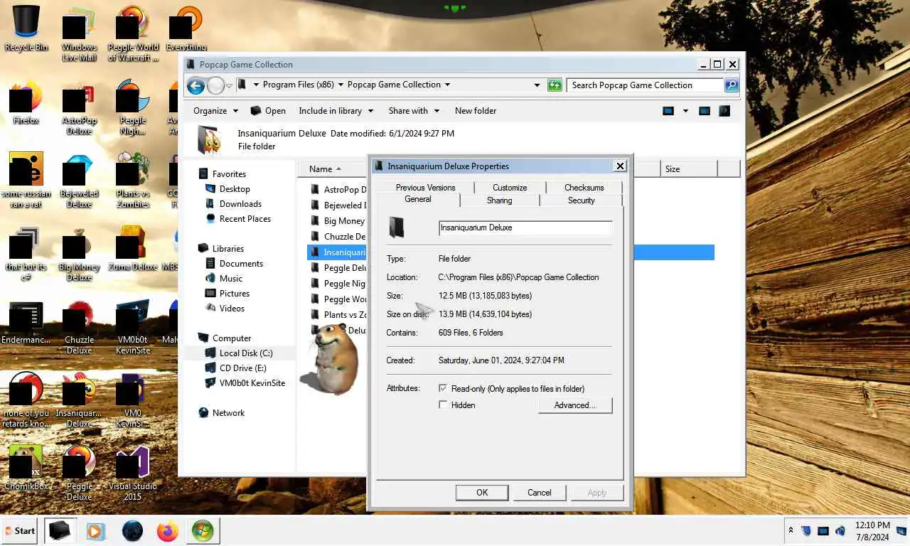Select ChomikBox desktop icon
Image resolution: width=910 pixels, height=546 pixels.
tap(26, 468)
